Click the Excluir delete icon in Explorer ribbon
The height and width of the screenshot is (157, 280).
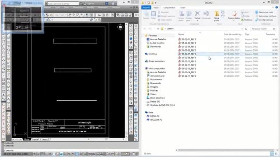coord(197,14)
